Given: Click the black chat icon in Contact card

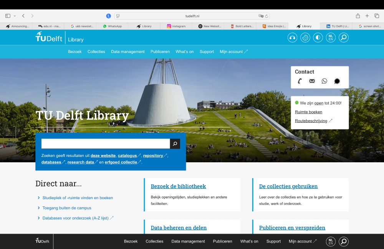Looking at the screenshot, I should (x=337, y=81).
